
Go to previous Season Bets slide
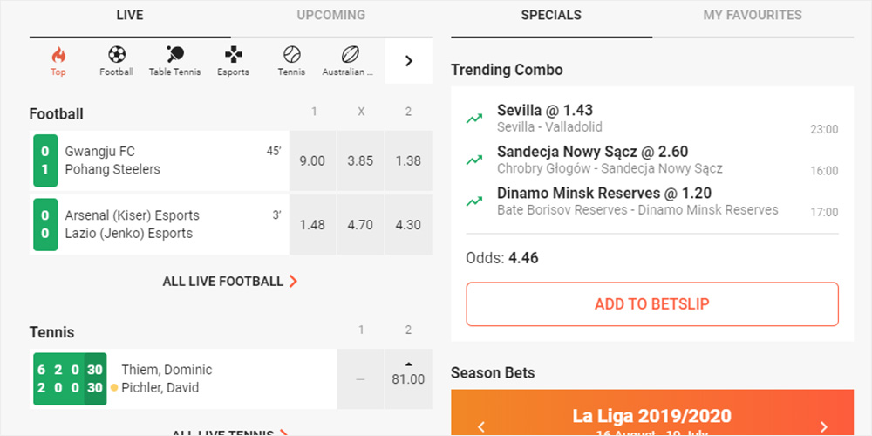click(x=481, y=427)
